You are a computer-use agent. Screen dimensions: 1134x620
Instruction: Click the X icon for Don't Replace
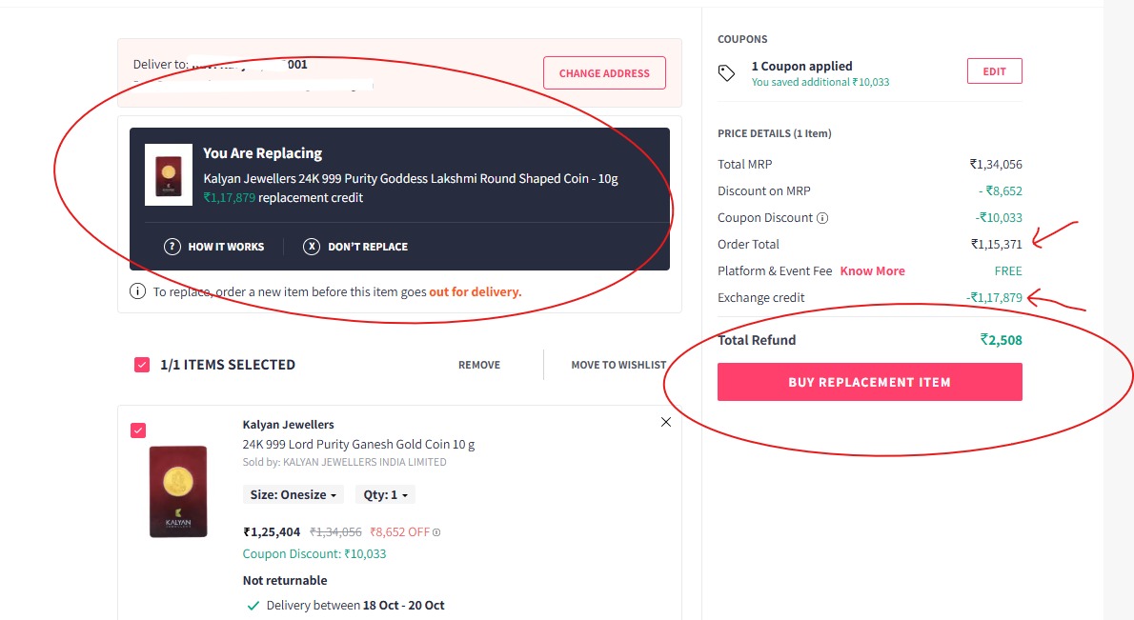coord(312,247)
